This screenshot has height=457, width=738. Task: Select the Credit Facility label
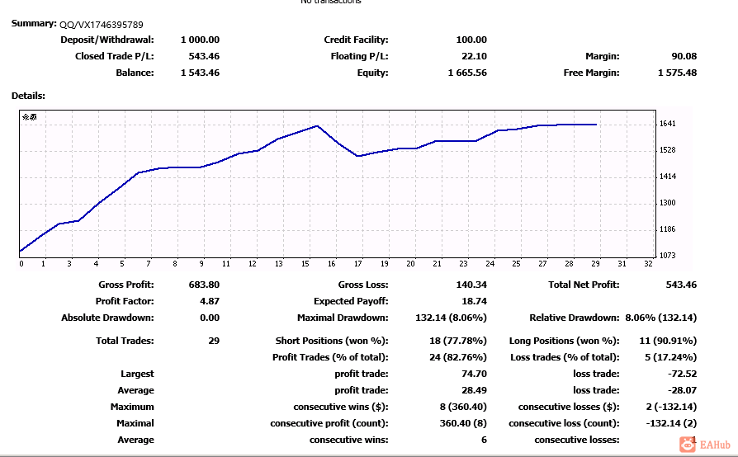(356, 40)
